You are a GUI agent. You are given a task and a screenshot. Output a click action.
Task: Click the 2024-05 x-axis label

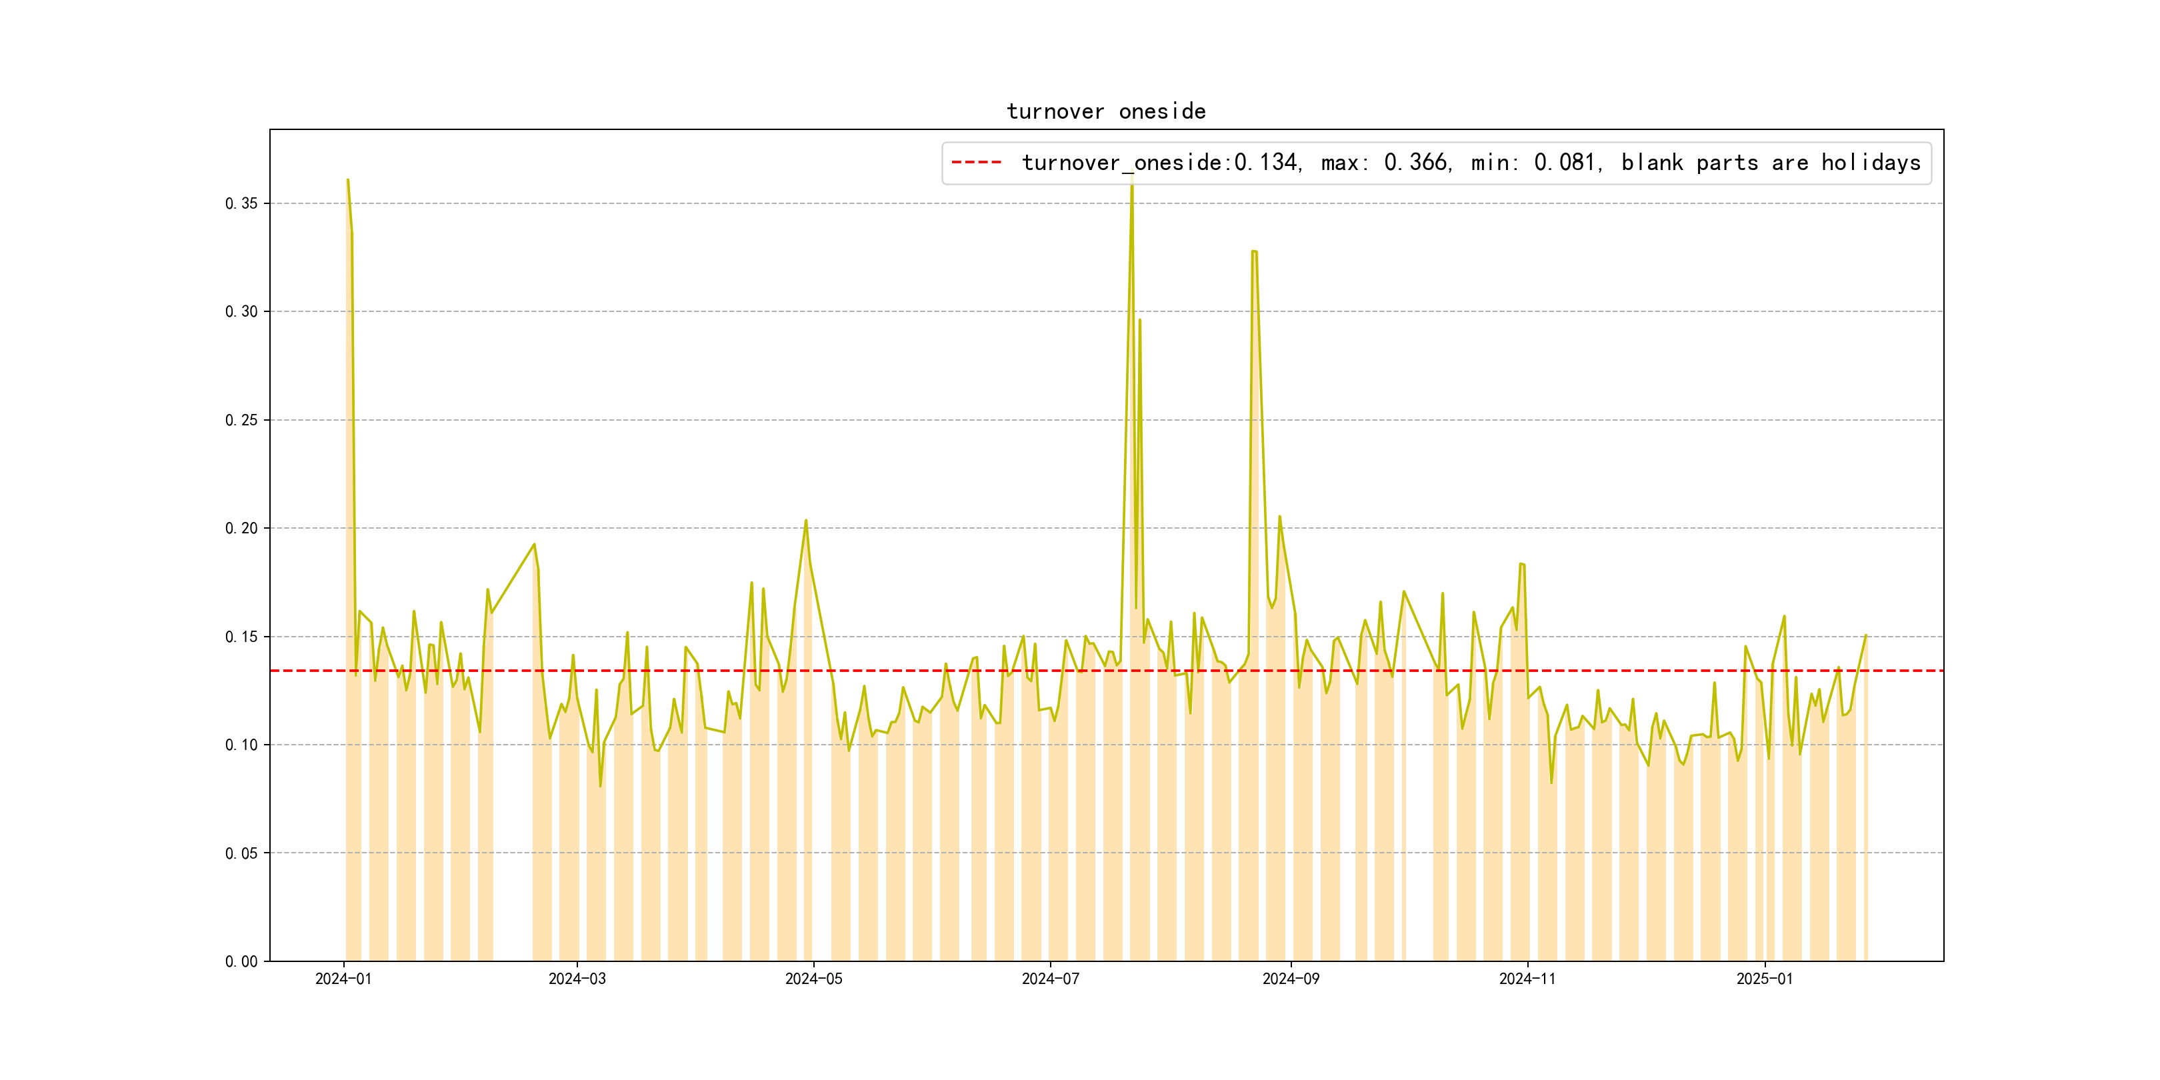[x=813, y=979]
